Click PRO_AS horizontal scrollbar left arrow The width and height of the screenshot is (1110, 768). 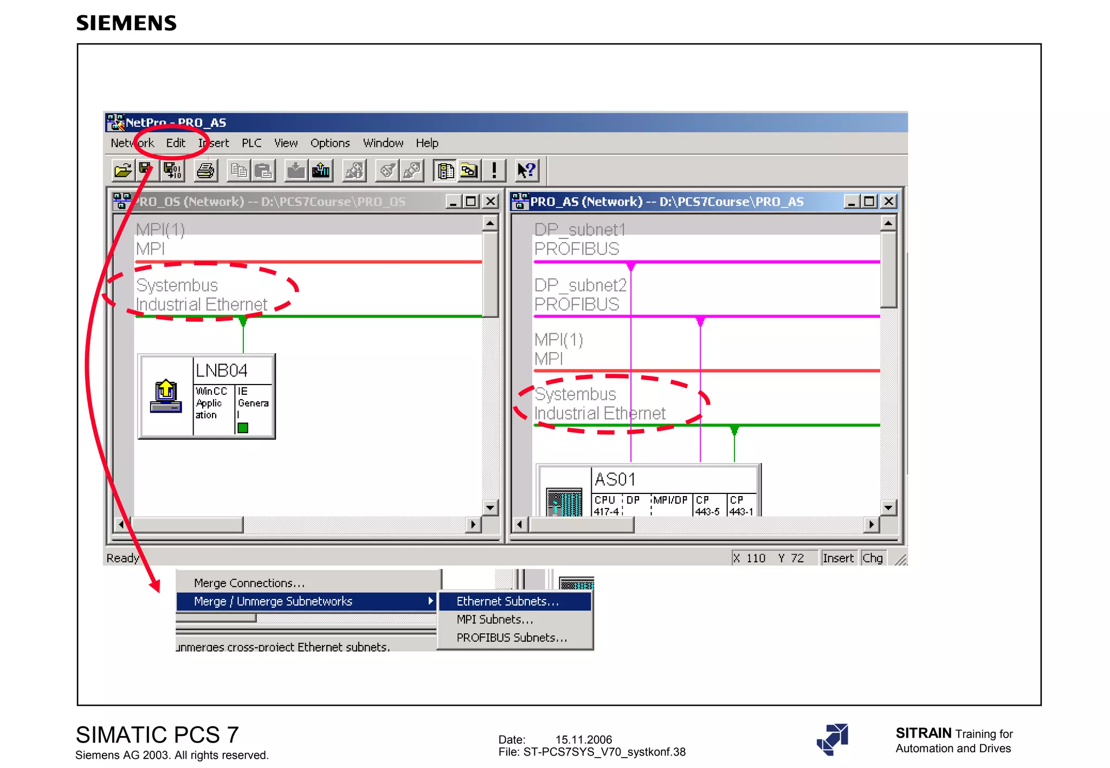(x=520, y=524)
